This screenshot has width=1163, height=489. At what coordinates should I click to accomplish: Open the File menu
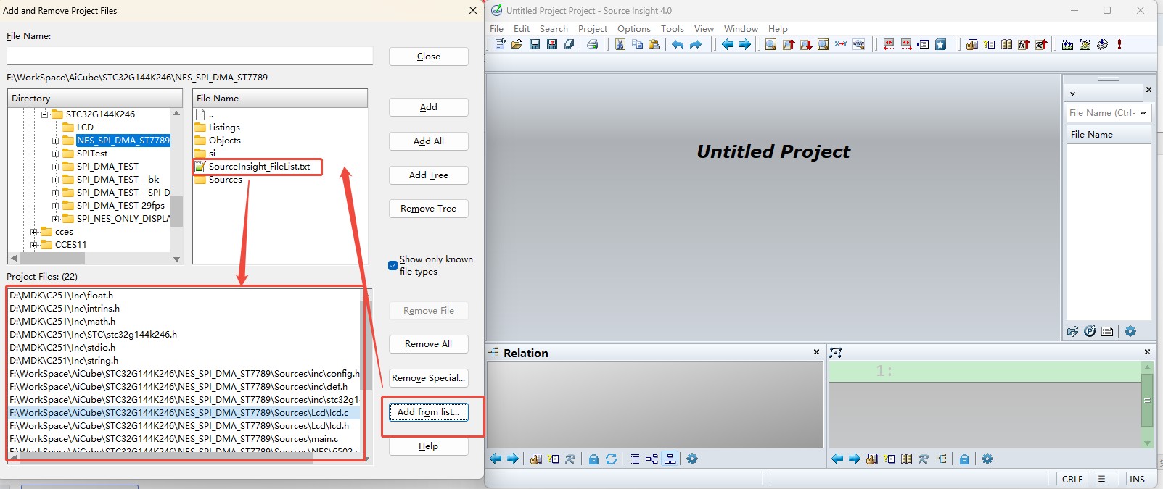(496, 28)
